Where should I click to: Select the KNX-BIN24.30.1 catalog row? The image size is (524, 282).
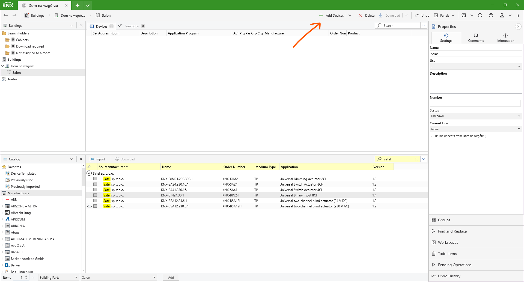[x=172, y=195]
